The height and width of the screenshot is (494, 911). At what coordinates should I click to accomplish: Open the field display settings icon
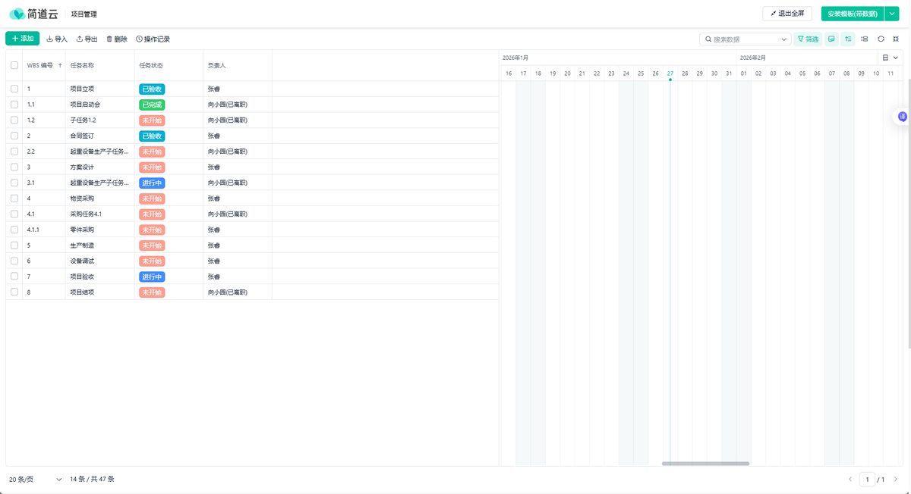[x=865, y=39]
